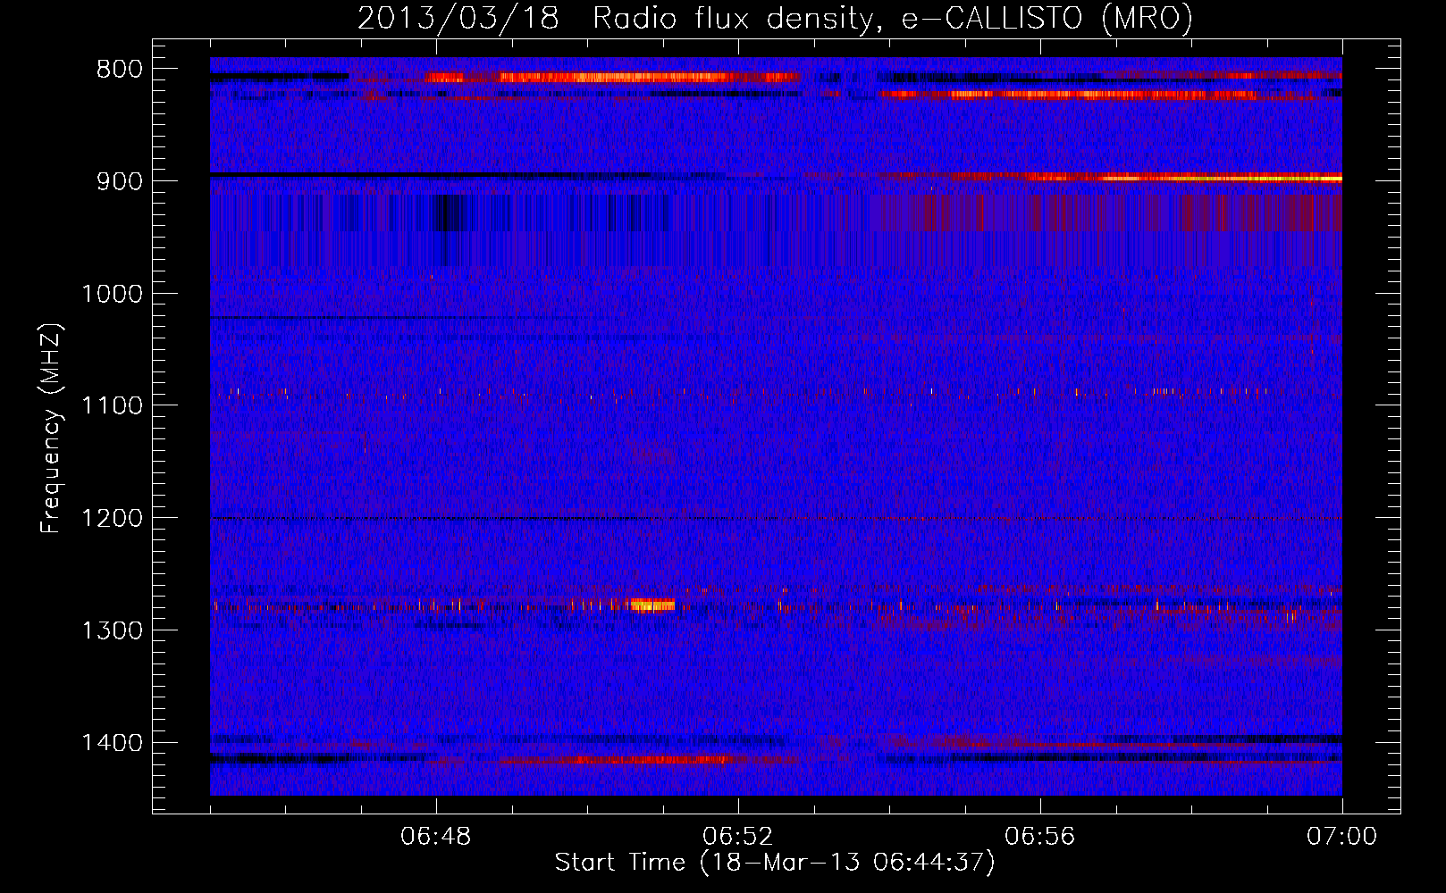Viewport: 1446px width, 893px height.
Task: Click the '06:48' time axis label
Action: pyautogui.click(x=436, y=837)
